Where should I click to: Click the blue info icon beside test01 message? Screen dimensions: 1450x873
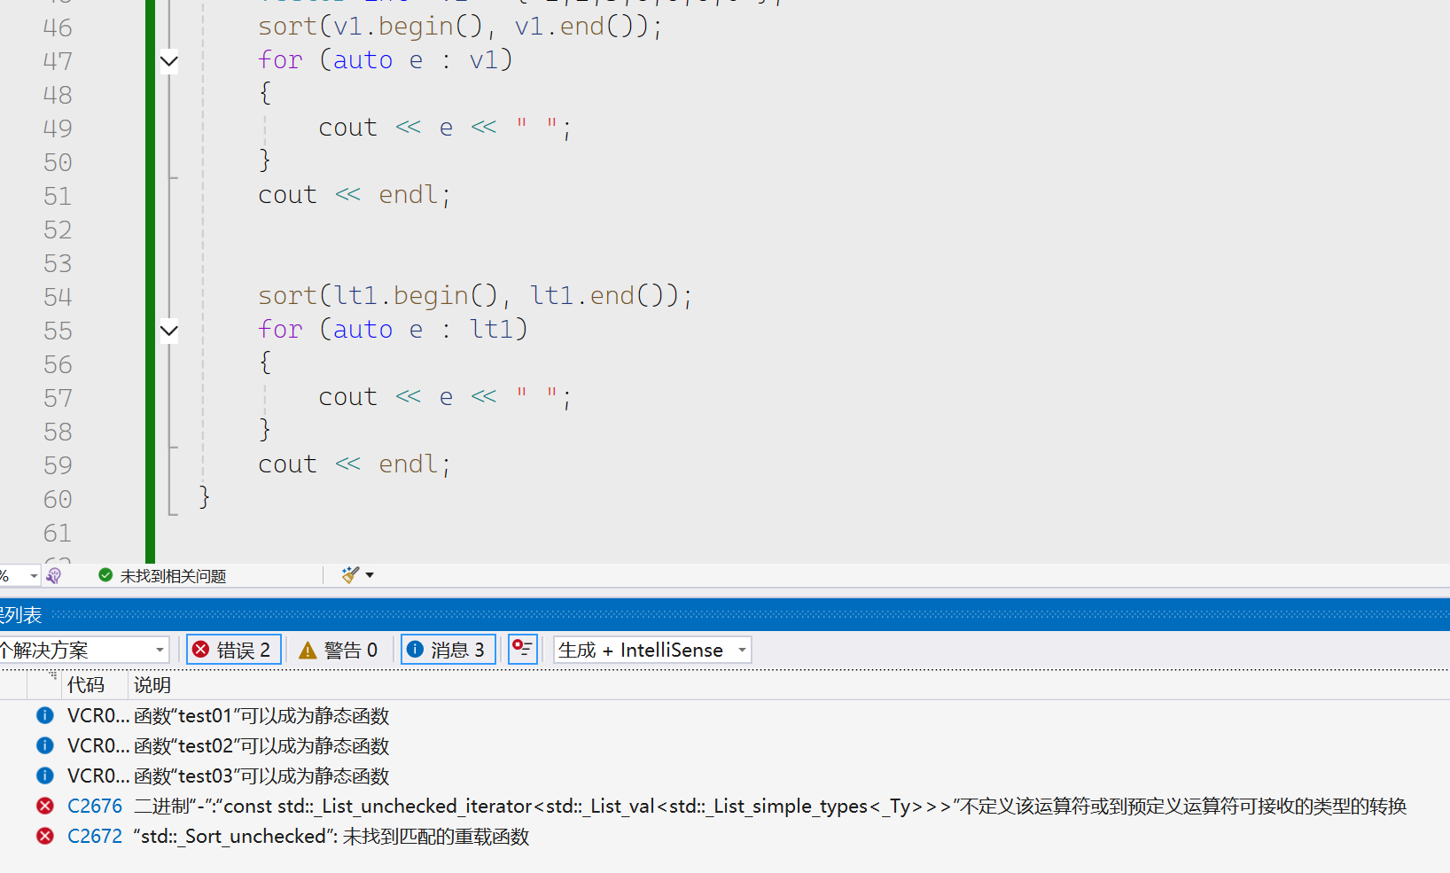[45, 715]
